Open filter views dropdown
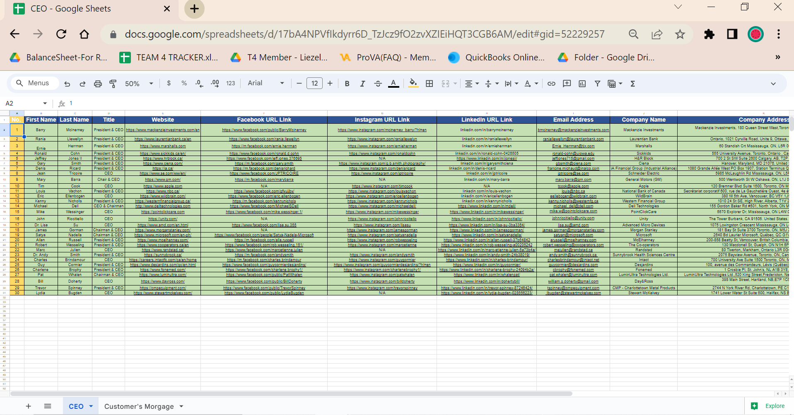 [x=615, y=84]
